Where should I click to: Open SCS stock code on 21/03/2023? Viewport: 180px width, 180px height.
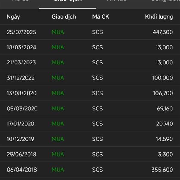[x=97, y=62]
